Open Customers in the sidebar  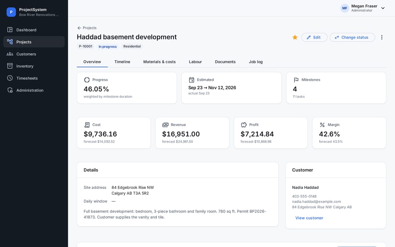point(34,54)
